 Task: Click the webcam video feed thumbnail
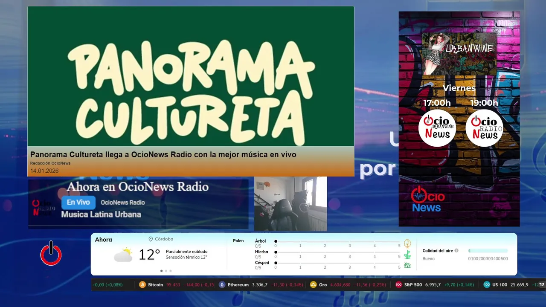(x=290, y=204)
